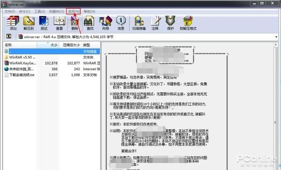
Task: Click the 未来软件园 internet shortcut icon
Action: (6, 69)
